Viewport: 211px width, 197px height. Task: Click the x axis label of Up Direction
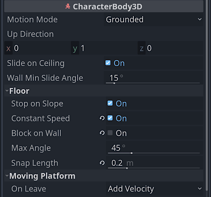coord(8,48)
